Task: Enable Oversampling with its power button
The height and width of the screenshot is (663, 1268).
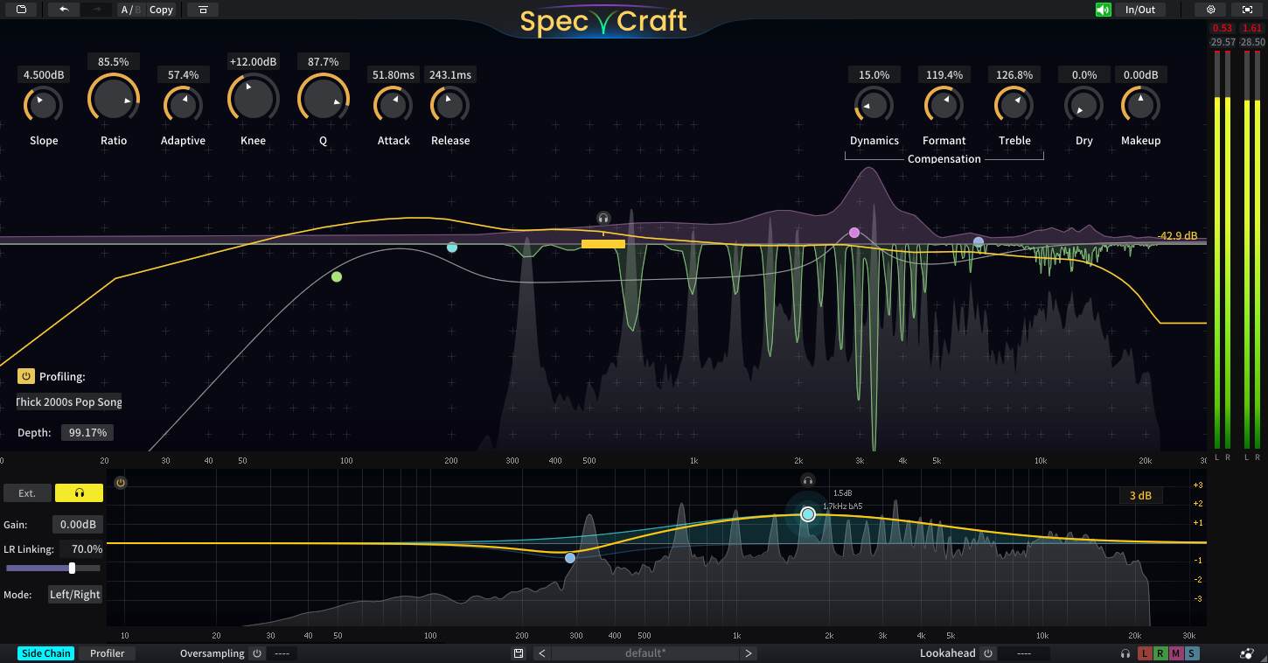Action: click(x=256, y=653)
